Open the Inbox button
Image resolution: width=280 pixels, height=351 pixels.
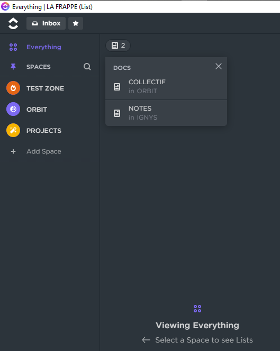(46, 23)
